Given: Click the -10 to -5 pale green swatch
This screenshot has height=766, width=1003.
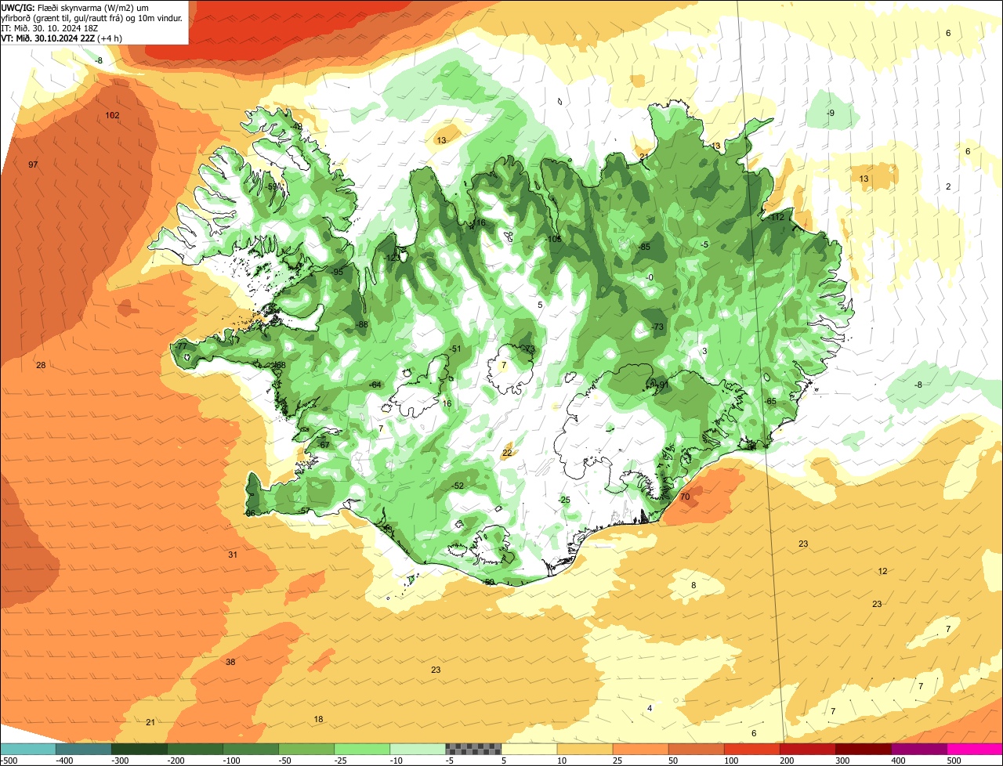Looking at the screenshot, I should [x=418, y=749].
